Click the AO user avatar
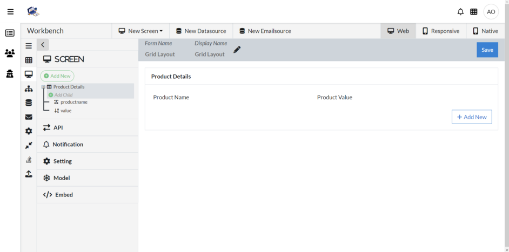This screenshot has height=252, width=509. tap(491, 12)
